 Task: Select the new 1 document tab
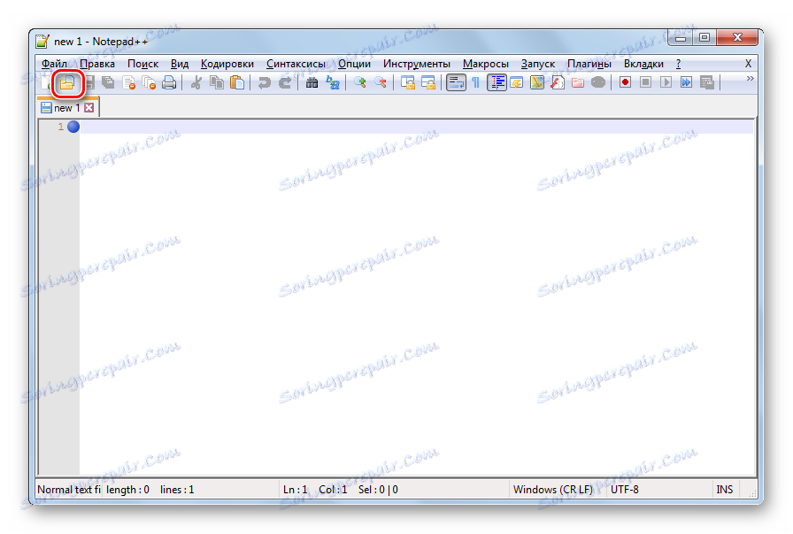pyautogui.click(x=67, y=108)
